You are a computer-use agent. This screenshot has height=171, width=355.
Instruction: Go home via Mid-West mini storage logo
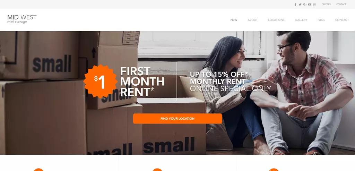tap(22, 19)
